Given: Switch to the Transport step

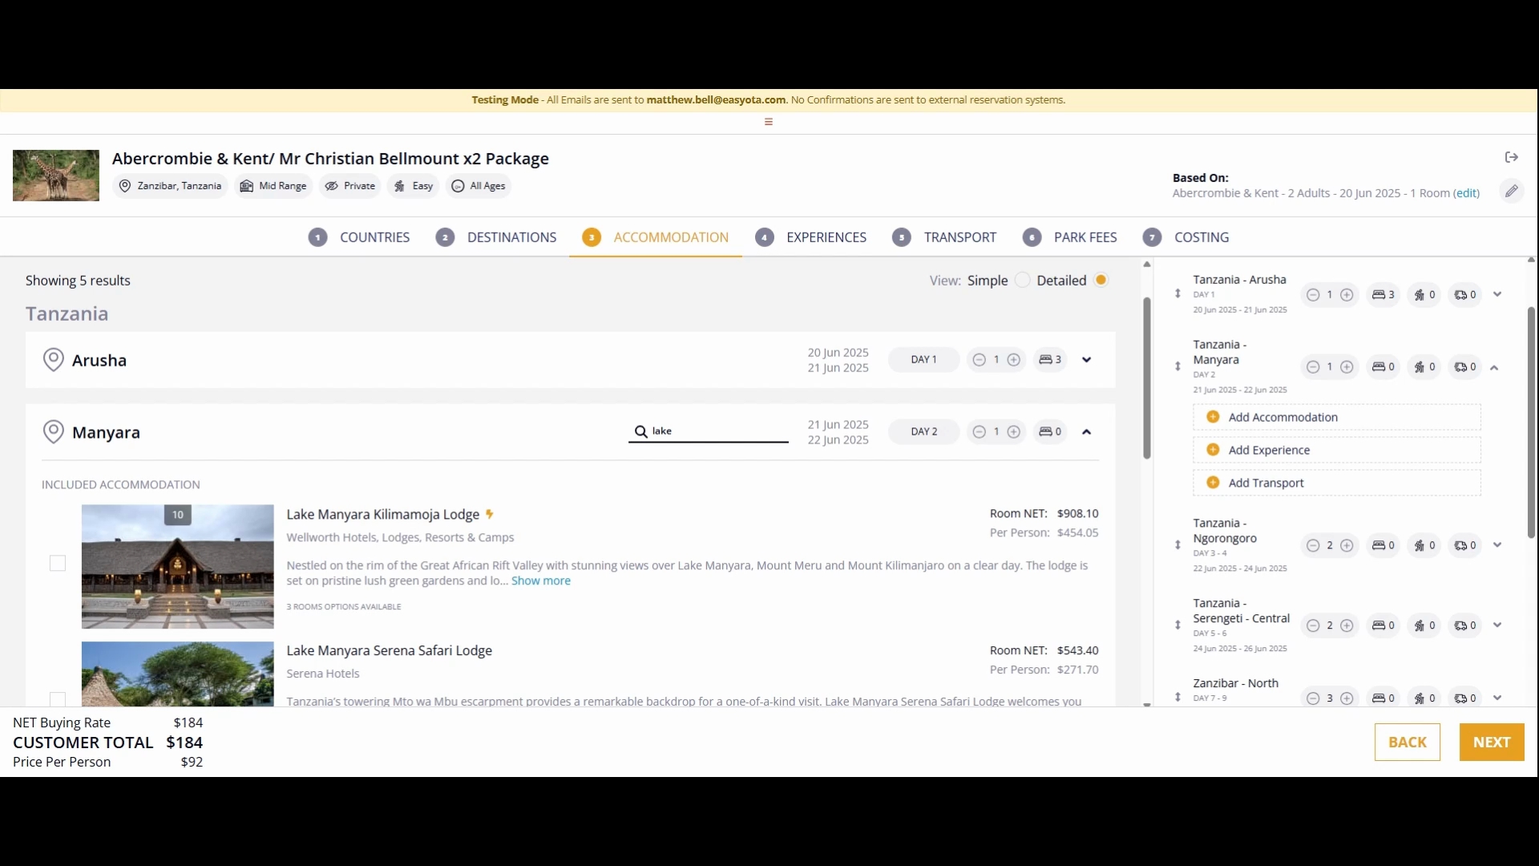Looking at the screenshot, I should (944, 237).
